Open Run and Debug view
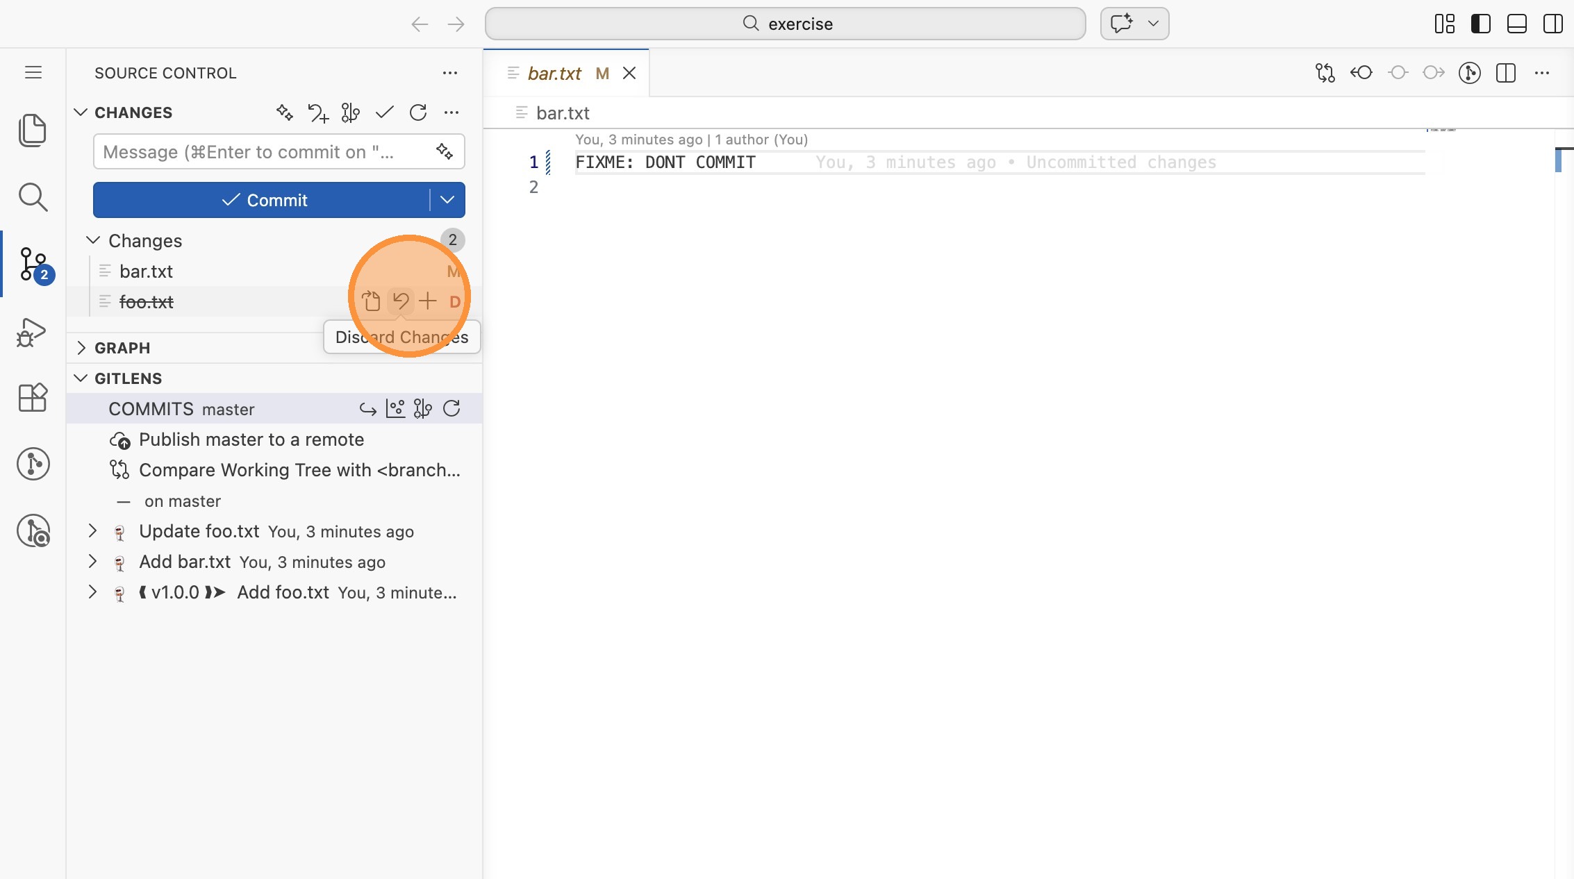Screen dimensions: 1574x879 [33, 332]
